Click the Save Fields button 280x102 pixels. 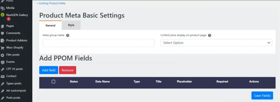[262, 95]
